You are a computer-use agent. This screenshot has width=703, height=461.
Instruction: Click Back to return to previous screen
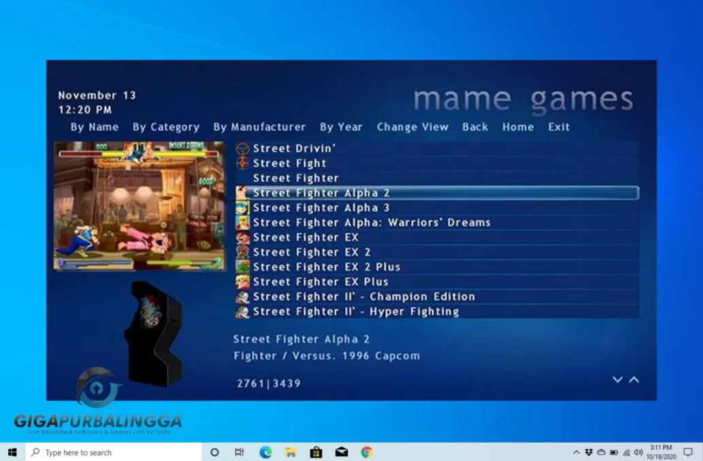pyautogui.click(x=475, y=127)
